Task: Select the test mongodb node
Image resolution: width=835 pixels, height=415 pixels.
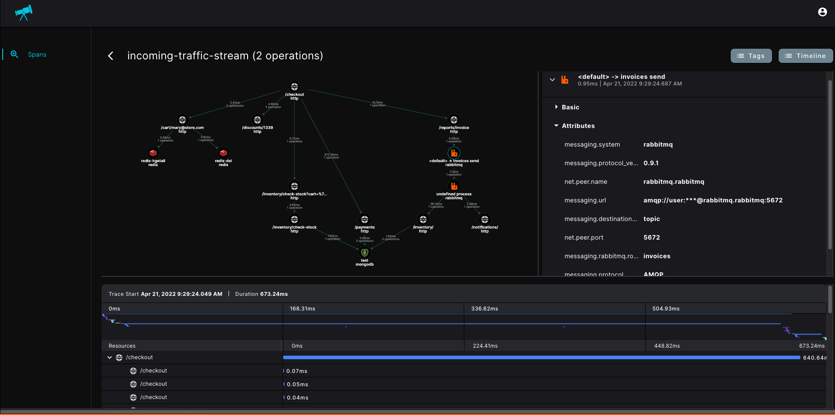Action: click(365, 253)
